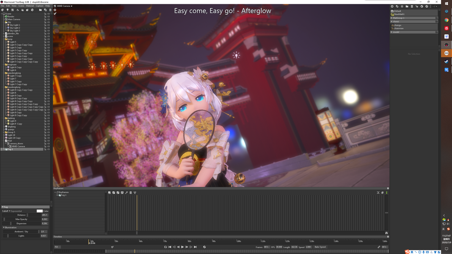Open the Fog color swatch
The image size is (452, 254).
39,211
